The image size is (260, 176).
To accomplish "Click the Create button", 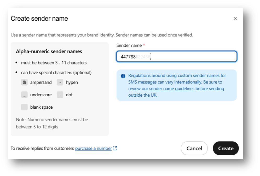I will point(226,148).
